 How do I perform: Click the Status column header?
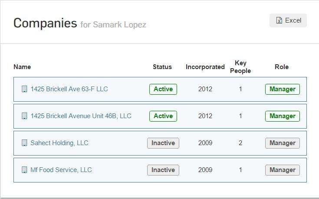point(162,67)
